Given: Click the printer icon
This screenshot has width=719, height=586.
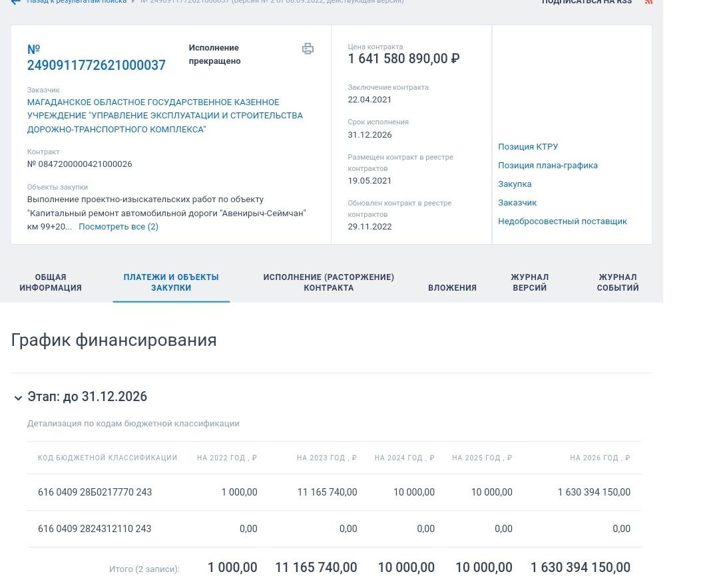Looking at the screenshot, I should point(308,49).
